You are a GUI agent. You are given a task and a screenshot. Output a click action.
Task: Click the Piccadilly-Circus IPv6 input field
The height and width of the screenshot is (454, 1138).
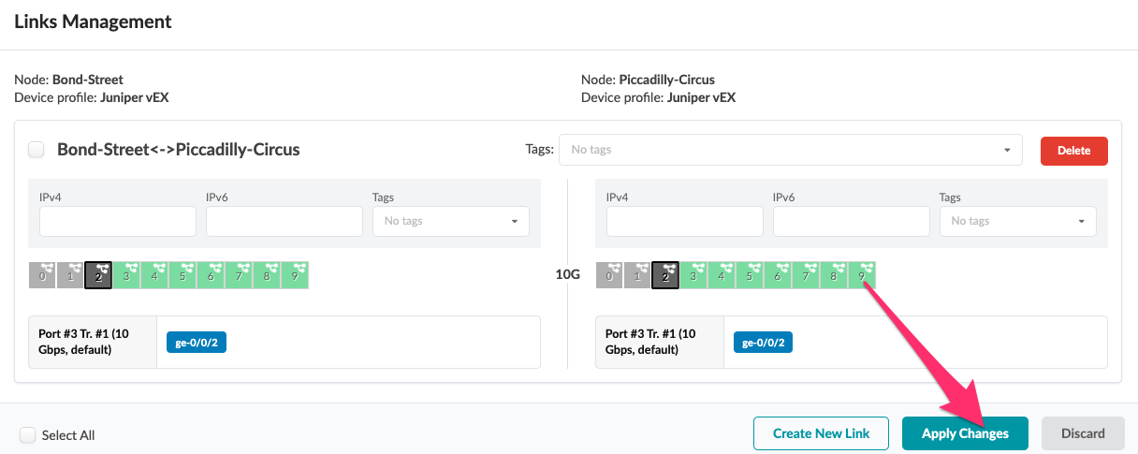851,221
